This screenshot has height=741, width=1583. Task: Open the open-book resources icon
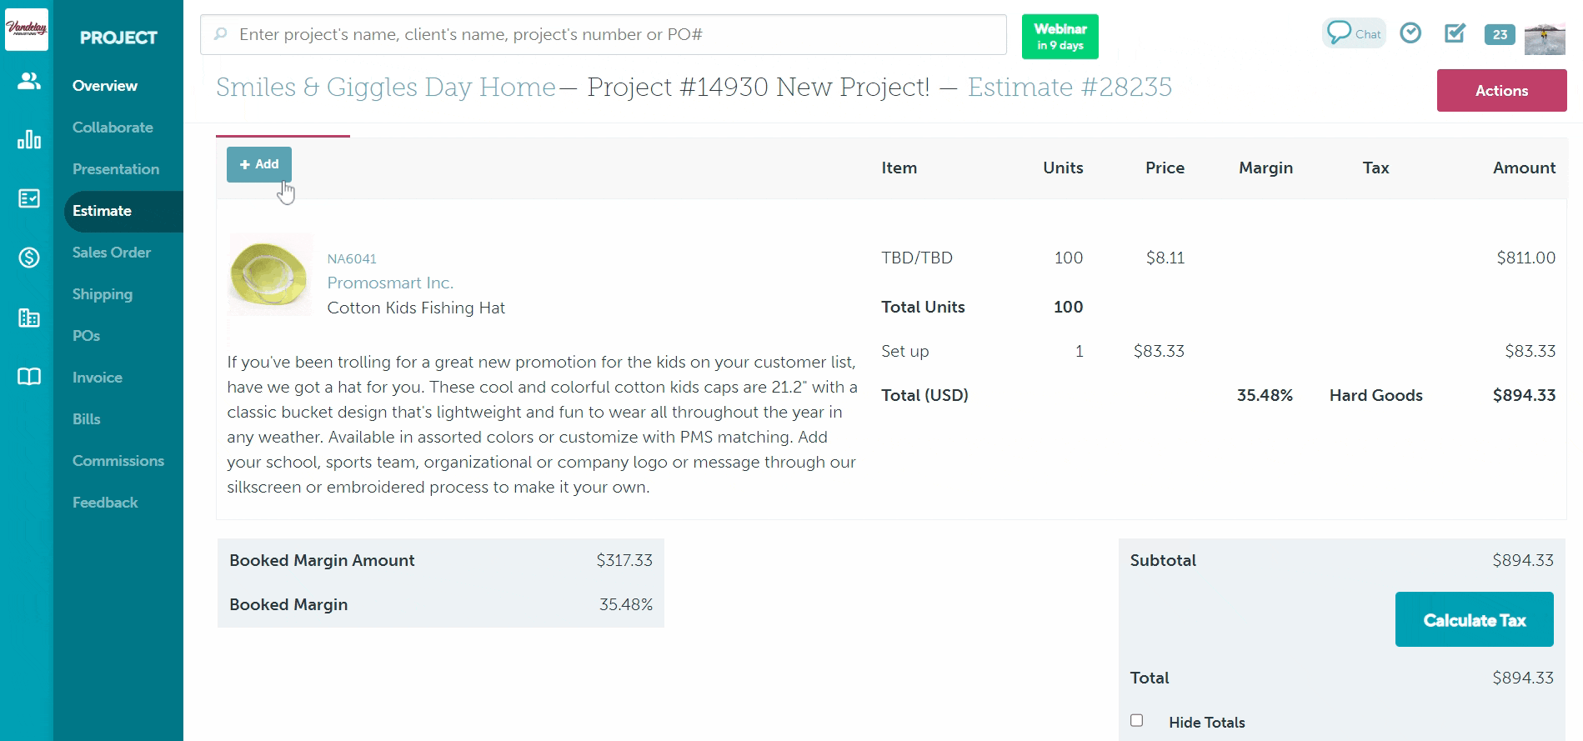pos(29,377)
